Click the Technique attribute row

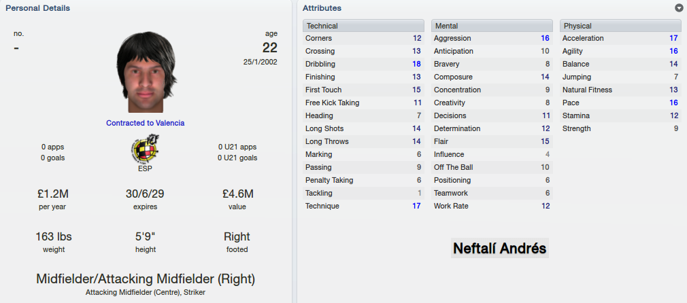coord(363,206)
